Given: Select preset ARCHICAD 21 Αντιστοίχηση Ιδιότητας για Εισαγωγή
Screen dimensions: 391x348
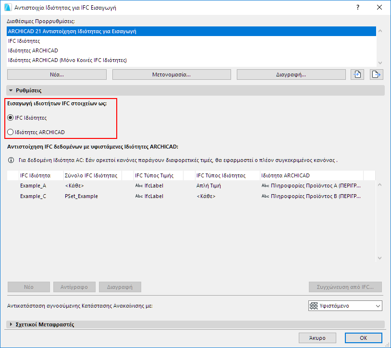Looking at the screenshot, I should coord(191,31).
